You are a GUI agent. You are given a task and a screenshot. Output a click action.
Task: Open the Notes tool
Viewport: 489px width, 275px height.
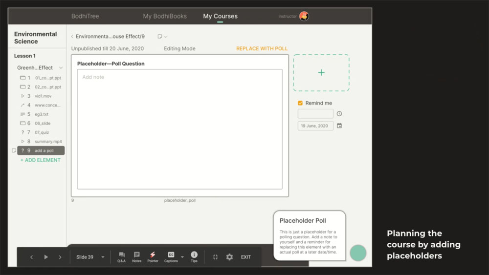[137, 257]
